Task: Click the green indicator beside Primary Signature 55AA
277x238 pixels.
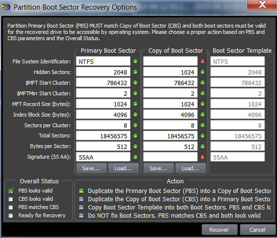Action: click(135, 157)
